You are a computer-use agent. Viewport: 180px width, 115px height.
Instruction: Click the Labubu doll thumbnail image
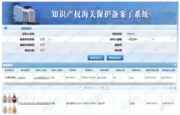point(10,103)
